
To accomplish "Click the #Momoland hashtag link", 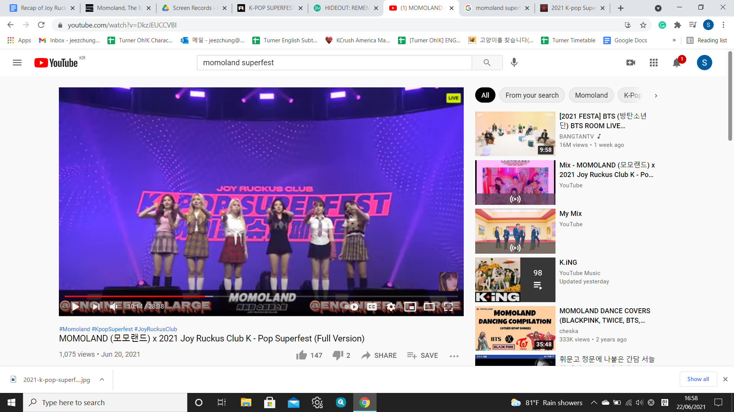I will pos(75,329).
